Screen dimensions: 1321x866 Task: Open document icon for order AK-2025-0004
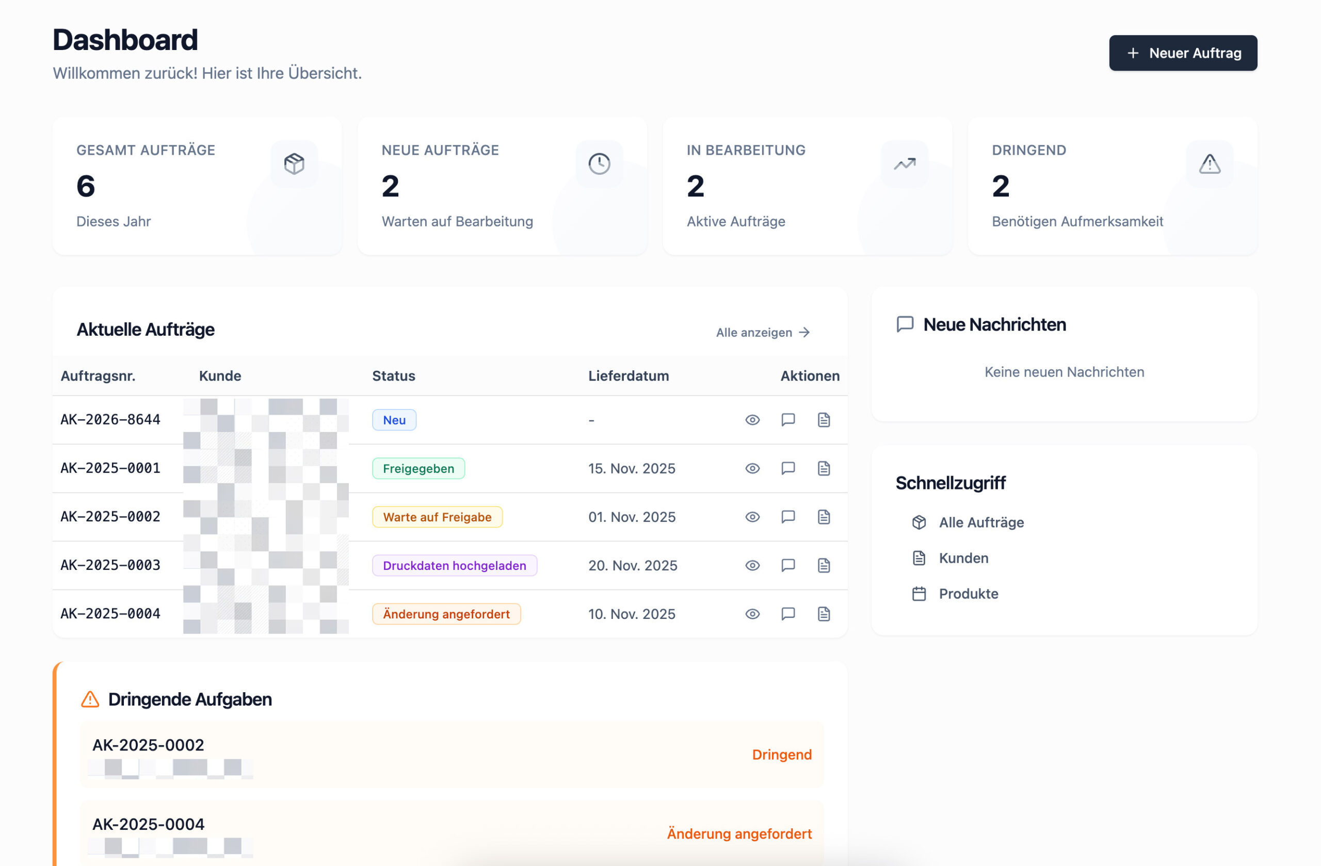(x=824, y=614)
